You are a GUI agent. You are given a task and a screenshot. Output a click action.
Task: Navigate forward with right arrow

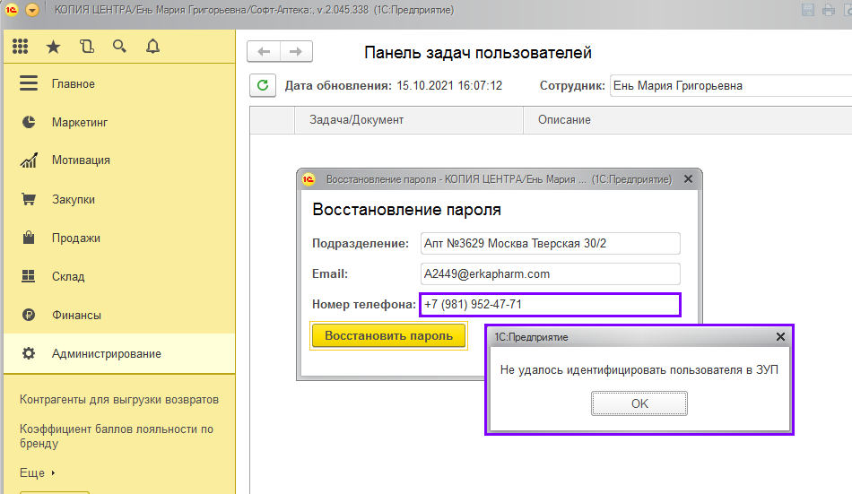pos(296,52)
